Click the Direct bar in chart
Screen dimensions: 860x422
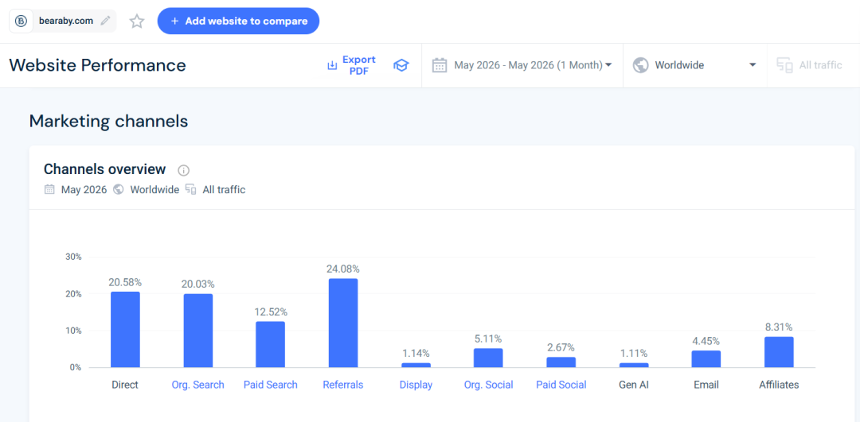[125, 330]
